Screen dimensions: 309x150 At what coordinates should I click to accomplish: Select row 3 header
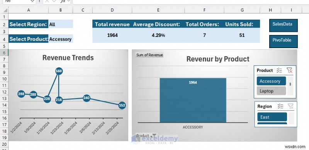(x=4, y=32)
